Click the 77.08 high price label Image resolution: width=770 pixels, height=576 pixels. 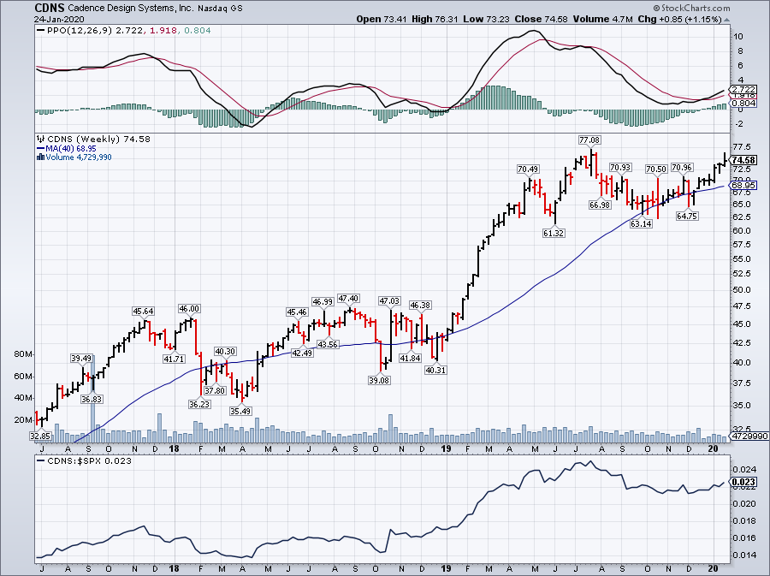[589, 140]
